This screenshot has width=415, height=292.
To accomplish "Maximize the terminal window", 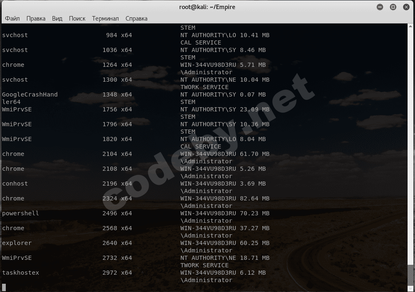I will point(393,7).
